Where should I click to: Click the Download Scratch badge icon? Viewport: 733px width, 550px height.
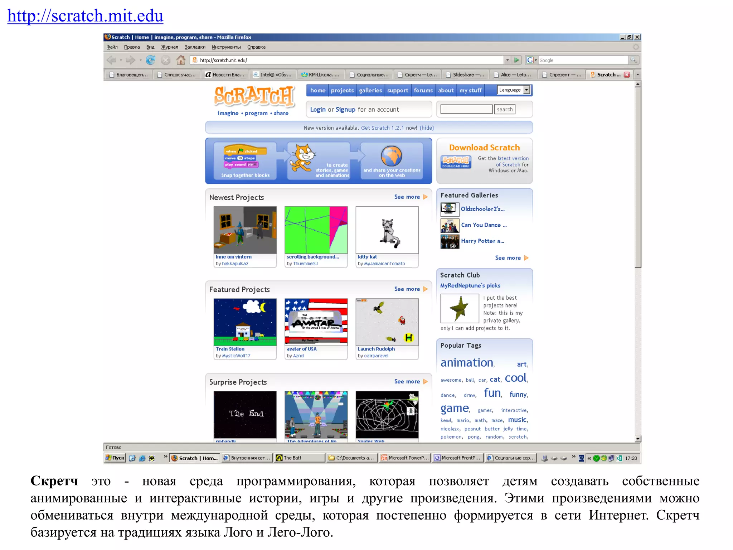[x=456, y=162]
